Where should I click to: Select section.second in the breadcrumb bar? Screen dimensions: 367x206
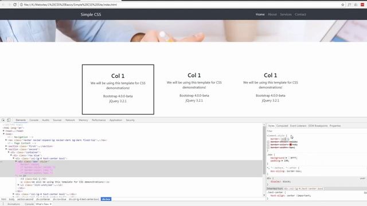25,199
